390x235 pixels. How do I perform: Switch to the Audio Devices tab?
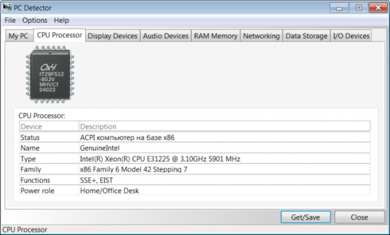tap(165, 36)
